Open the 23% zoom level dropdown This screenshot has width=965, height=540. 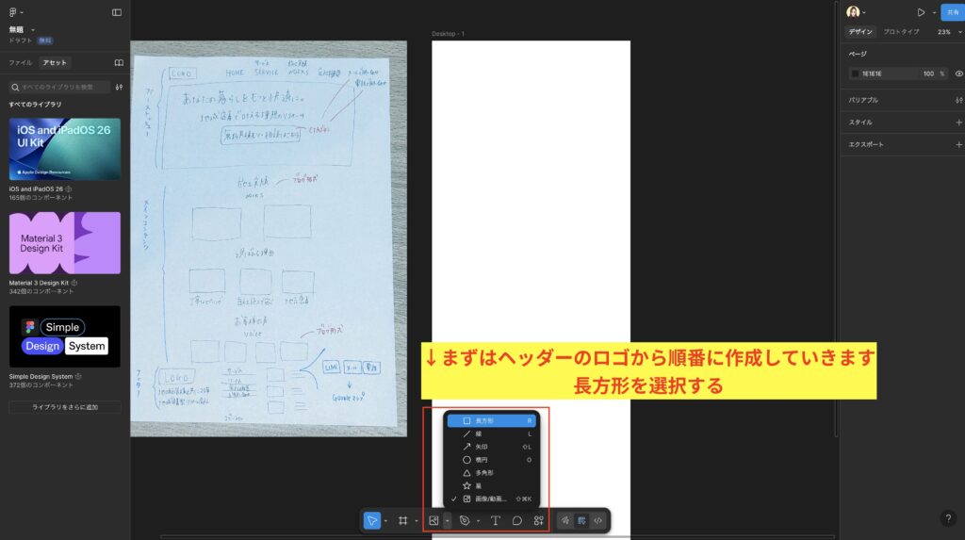[944, 32]
